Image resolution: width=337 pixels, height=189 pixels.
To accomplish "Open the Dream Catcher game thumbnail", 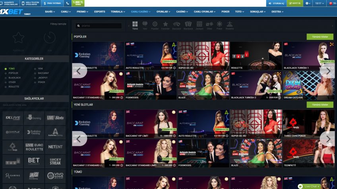I will coord(309,85).
